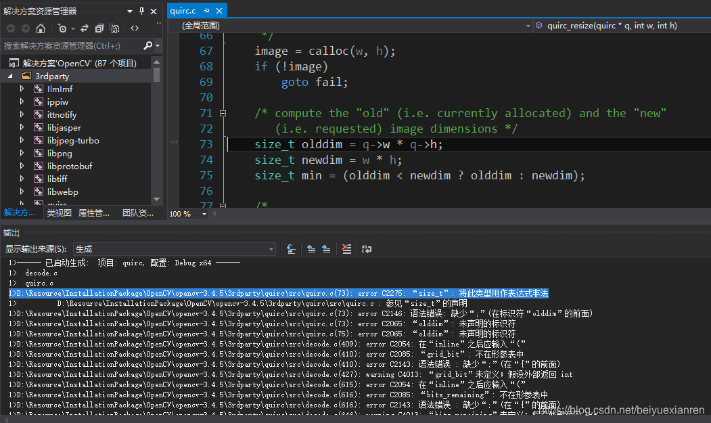711x423 pixels.
Task: Collapse the 3rdparty folder
Action: (x=10, y=76)
